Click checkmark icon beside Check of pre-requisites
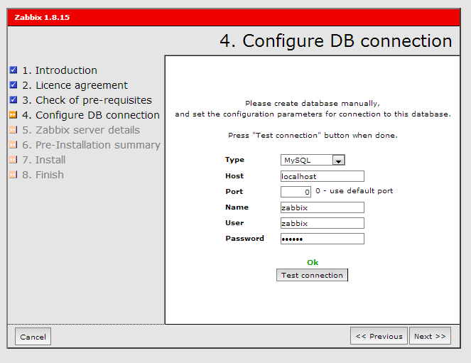471x363 pixels. click(13, 100)
